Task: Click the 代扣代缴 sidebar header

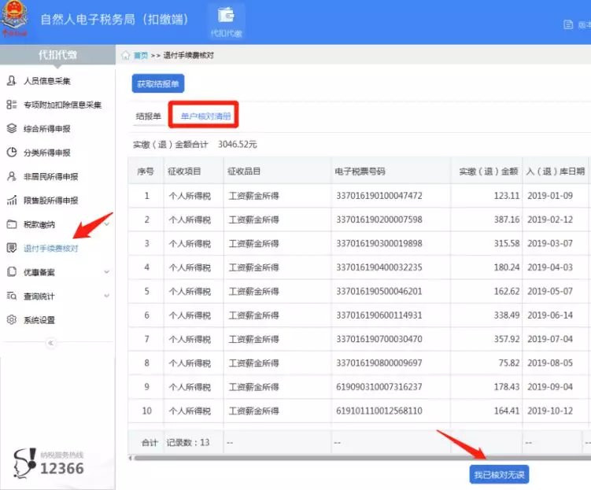Action: click(57, 55)
